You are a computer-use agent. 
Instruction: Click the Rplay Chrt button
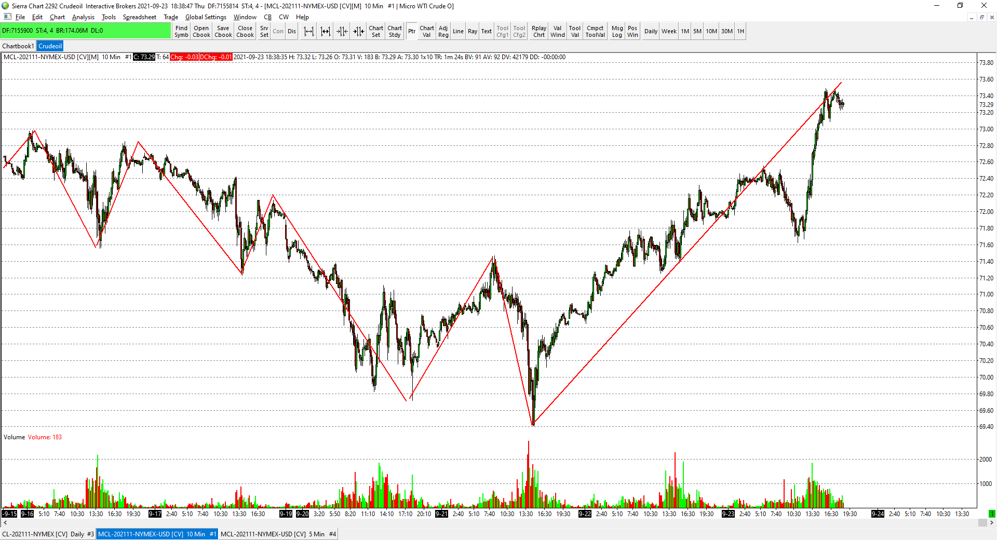tap(539, 32)
